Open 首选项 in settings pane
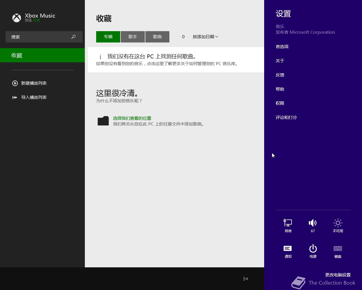The image size is (362, 290). (x=282, y=46)
